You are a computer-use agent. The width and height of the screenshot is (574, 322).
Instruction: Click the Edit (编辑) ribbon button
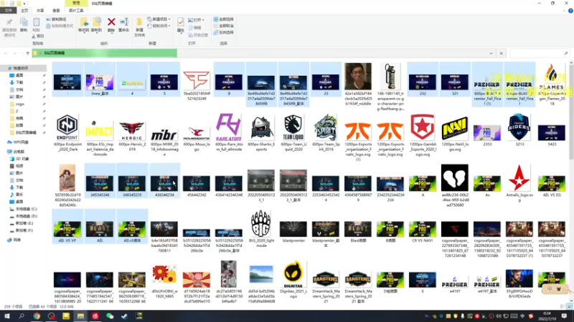194,28
